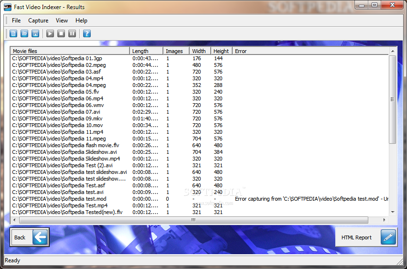407x269 pixels.
Task: Click the Error capturing message text
Action: (311, 199)
